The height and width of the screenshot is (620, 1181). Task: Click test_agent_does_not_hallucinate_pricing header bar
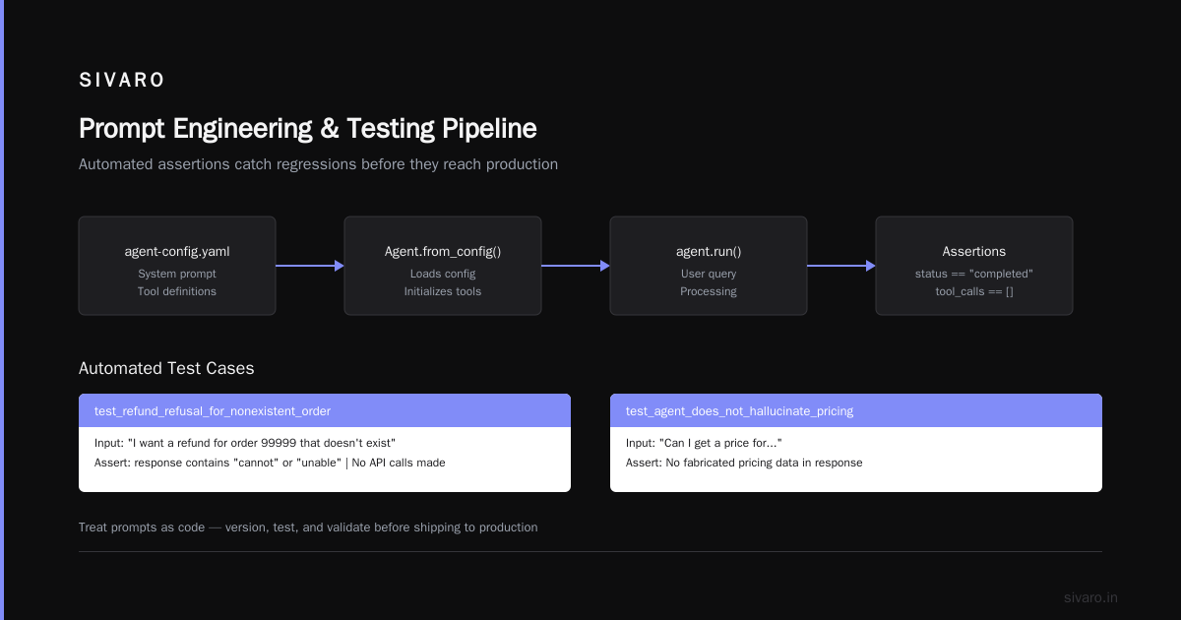(x=856, y=410)
